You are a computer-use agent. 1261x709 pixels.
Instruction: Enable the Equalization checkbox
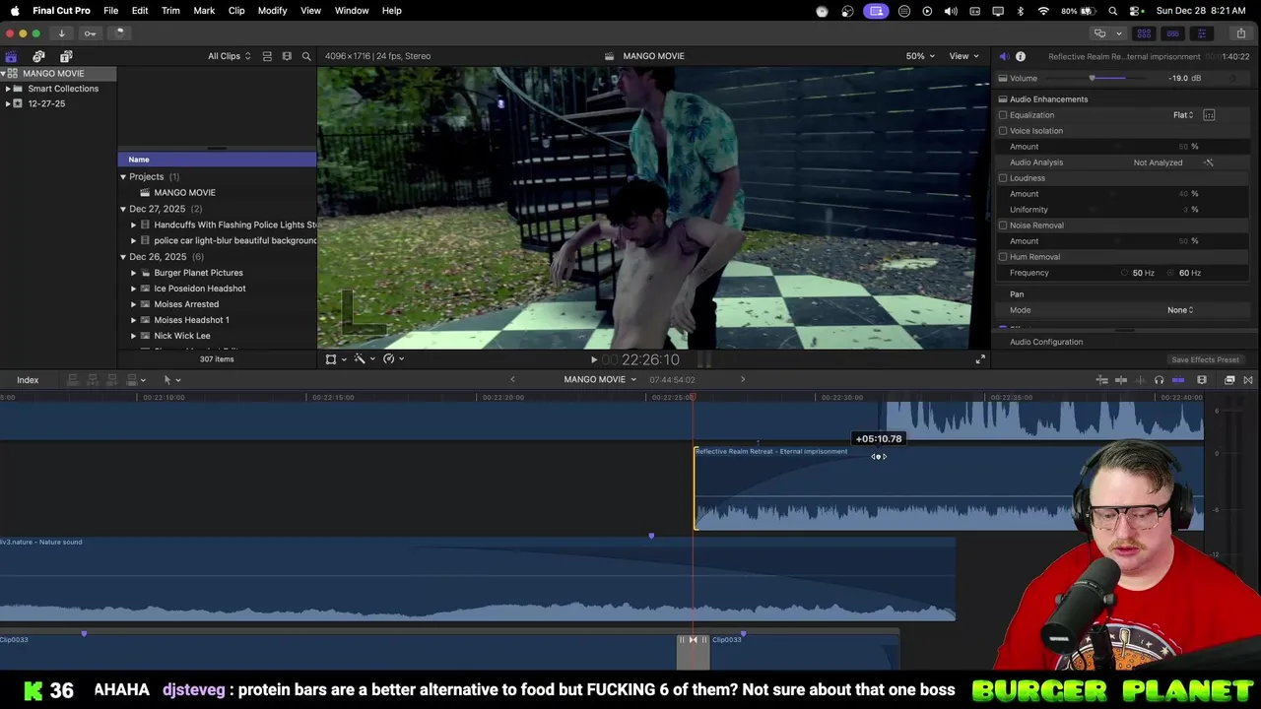tap(1003, 115)
